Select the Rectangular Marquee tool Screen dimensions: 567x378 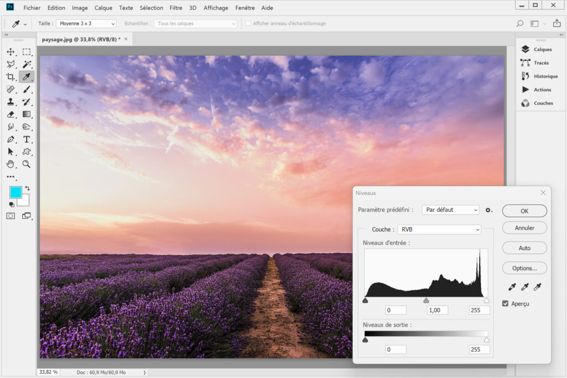click(x=27, y=52)
